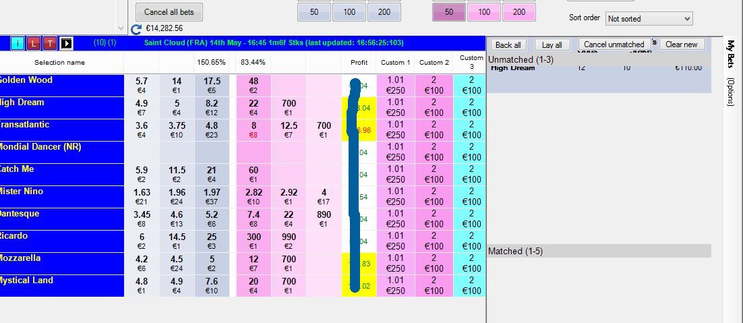Select the pink 200 lay stake button
The image size is (743, 323).
tap(519, 12)
